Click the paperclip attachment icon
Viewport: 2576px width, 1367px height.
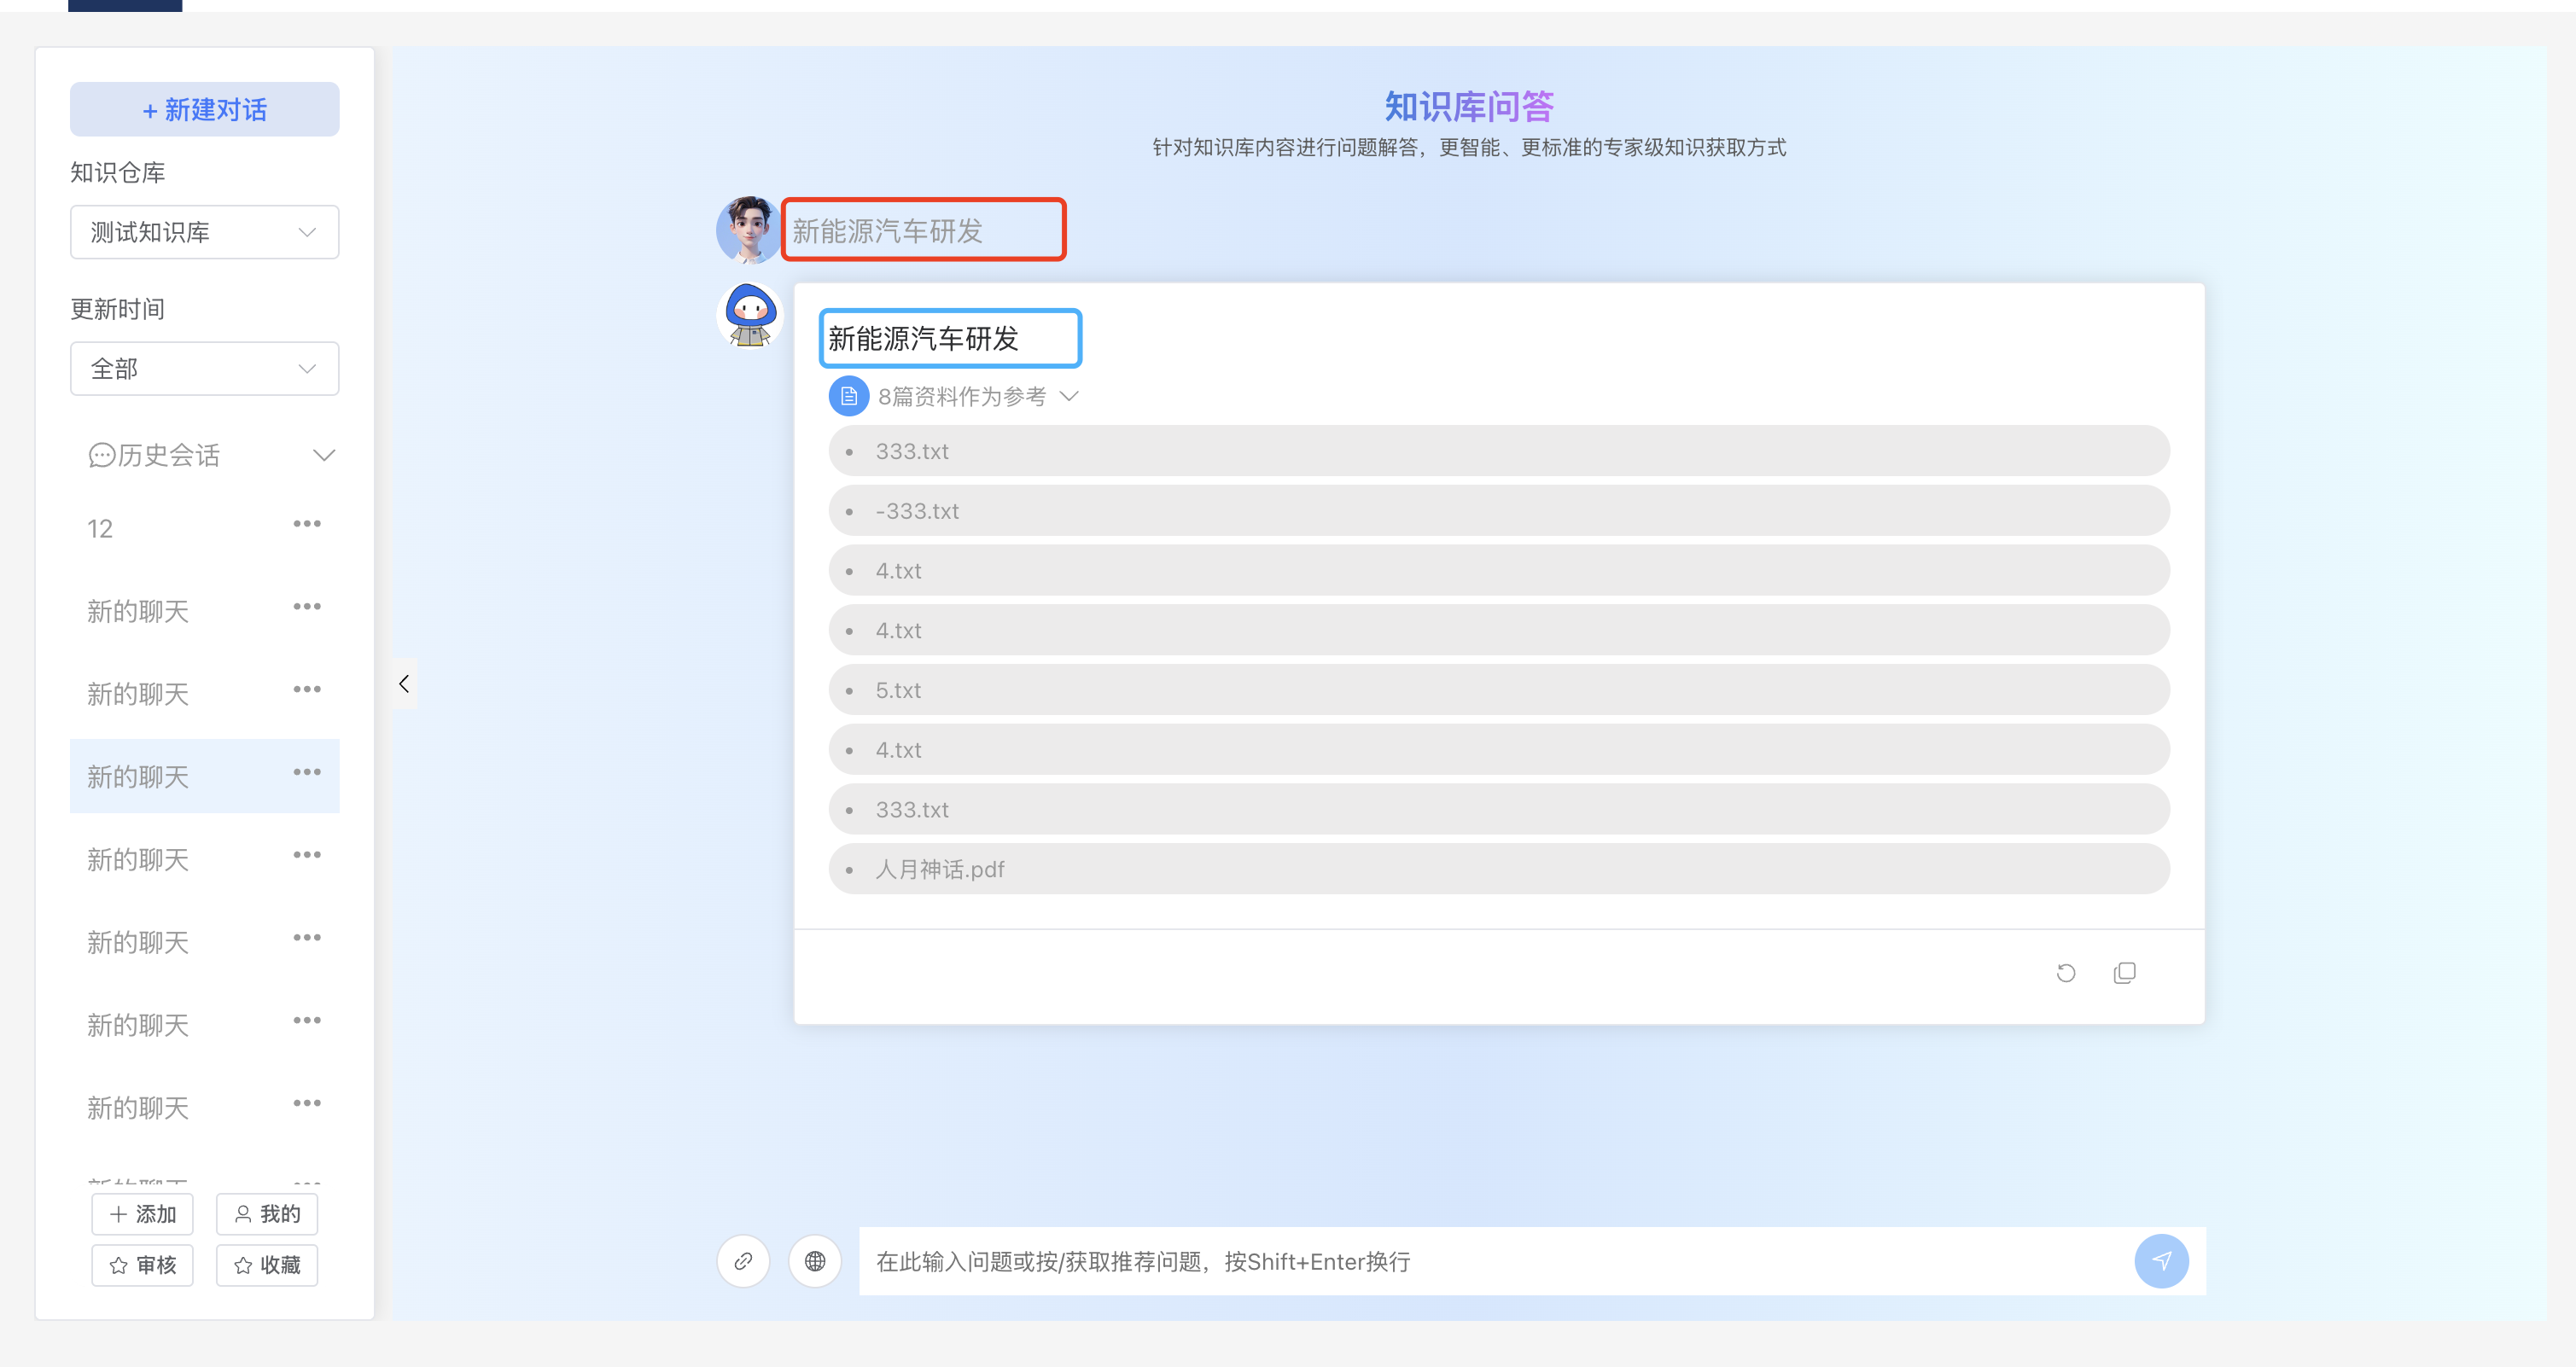pyautogui.click(x=743, y=1261)
